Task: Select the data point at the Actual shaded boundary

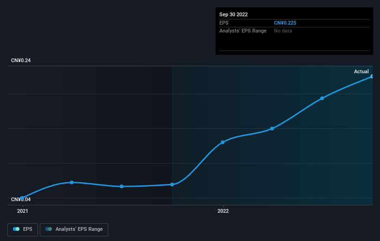Action: point(172,184)
